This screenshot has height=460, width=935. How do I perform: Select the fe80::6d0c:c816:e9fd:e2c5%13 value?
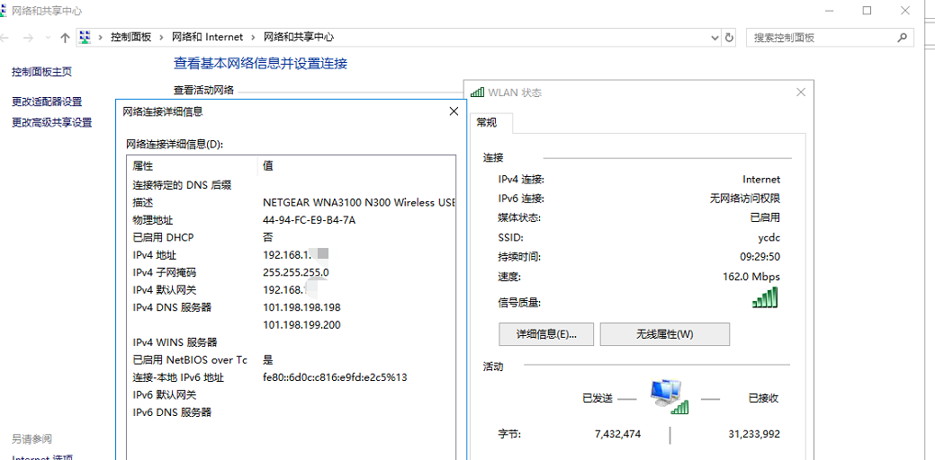(335, 377)
